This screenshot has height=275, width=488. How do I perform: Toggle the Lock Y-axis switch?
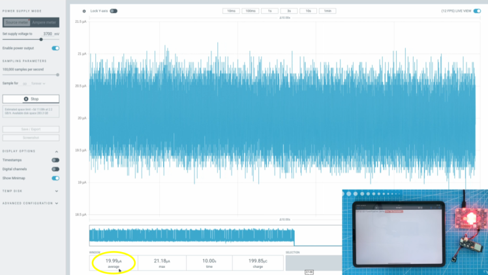pyautogui.click(x=114, y=11)
